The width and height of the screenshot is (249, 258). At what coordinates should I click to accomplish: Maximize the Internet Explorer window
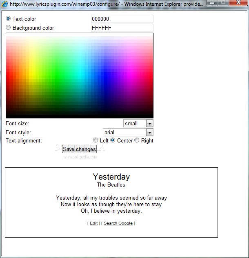click(223, 2)
